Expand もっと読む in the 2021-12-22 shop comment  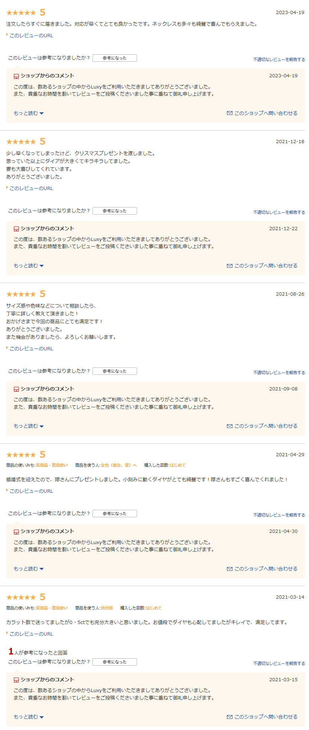coord(29,266)
